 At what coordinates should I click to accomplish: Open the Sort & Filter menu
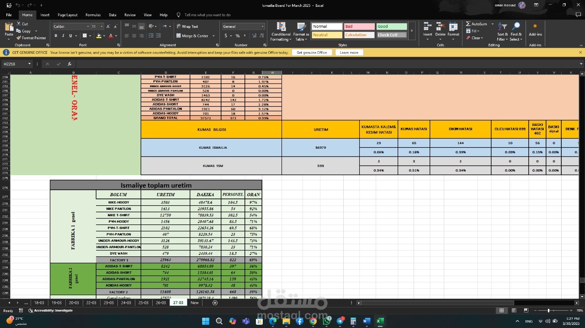tap(502, 32)
